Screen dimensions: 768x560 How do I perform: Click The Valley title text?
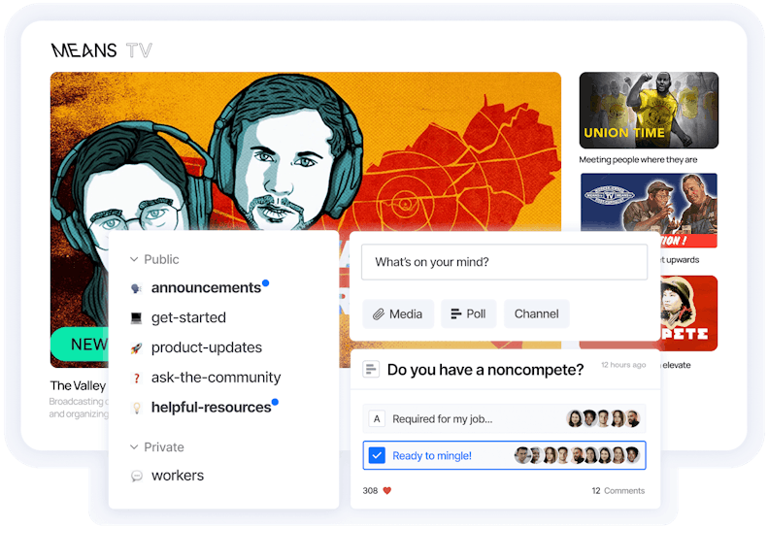(x=78, y=385)
